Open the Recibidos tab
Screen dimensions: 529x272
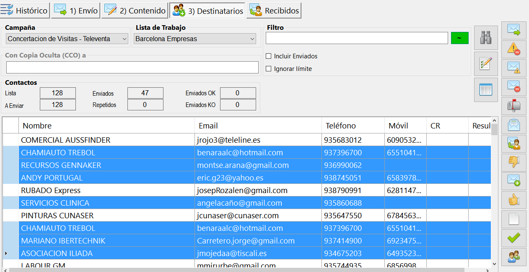[x=274, y=10]
